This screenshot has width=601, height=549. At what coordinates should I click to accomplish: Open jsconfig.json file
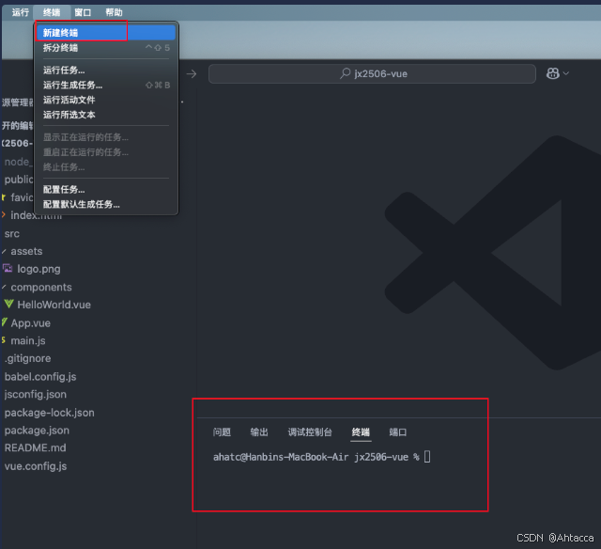pos(36,395)
